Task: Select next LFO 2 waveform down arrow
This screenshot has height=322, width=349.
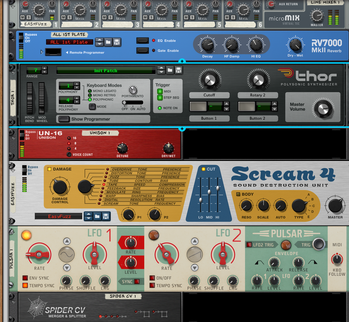Action: [195, 267]
